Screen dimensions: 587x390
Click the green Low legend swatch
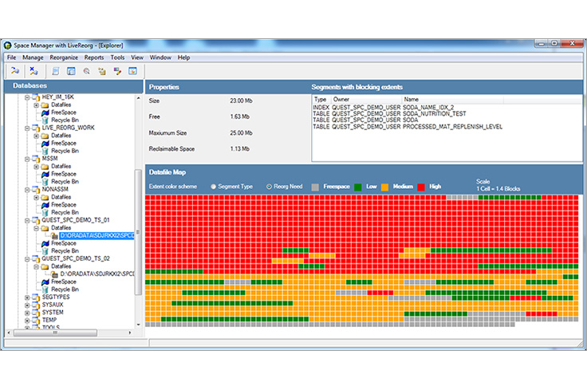tap(358, 187)
